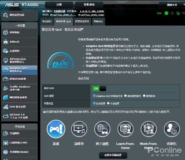Select automatic bandwidth setting radio
185x160 pixels.
pyautogui.click(x=94, y=103)
